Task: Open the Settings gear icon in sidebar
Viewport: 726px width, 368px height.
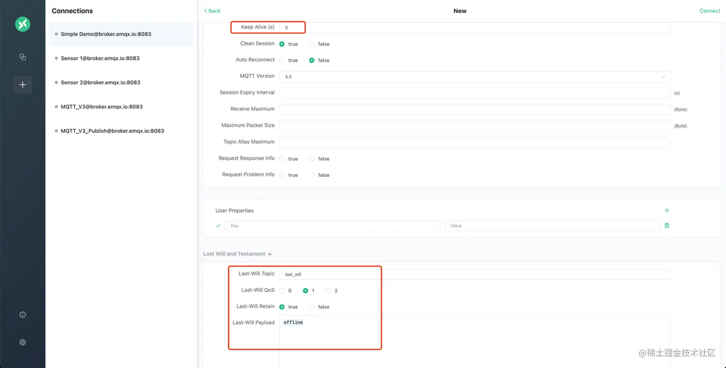Action: [23, 343]
